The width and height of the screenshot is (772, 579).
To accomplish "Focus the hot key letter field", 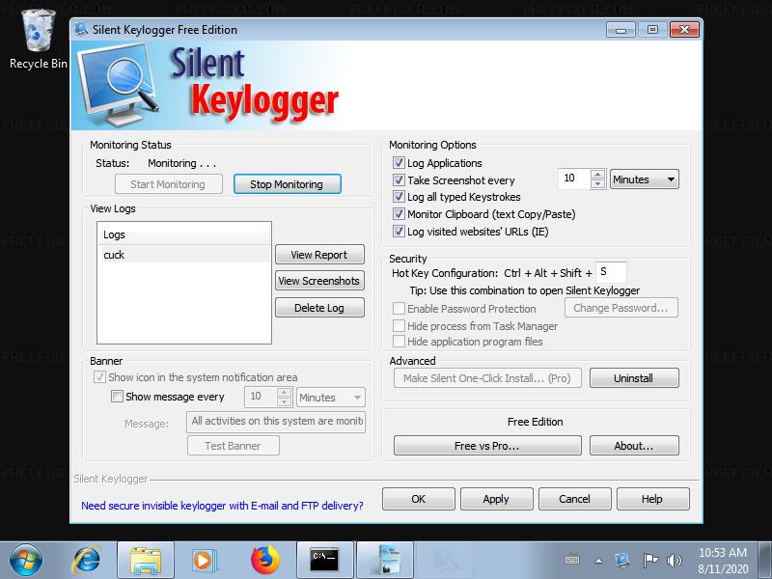I will pyautogui.click(x=611, y=272).
